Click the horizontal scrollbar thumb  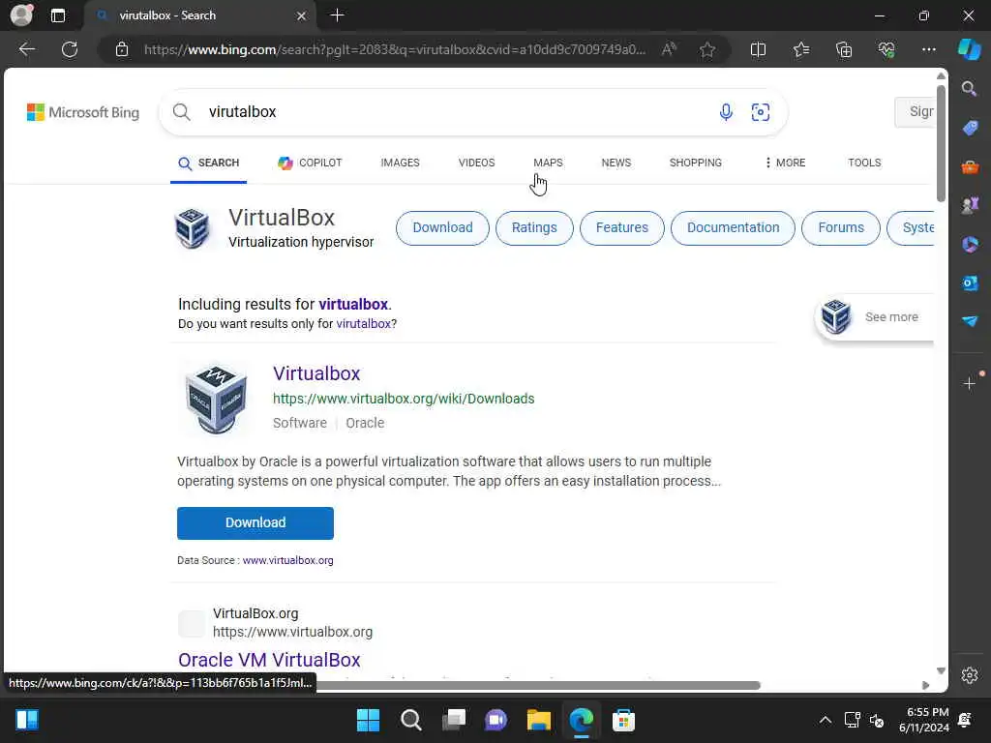[x=537, y=686]
